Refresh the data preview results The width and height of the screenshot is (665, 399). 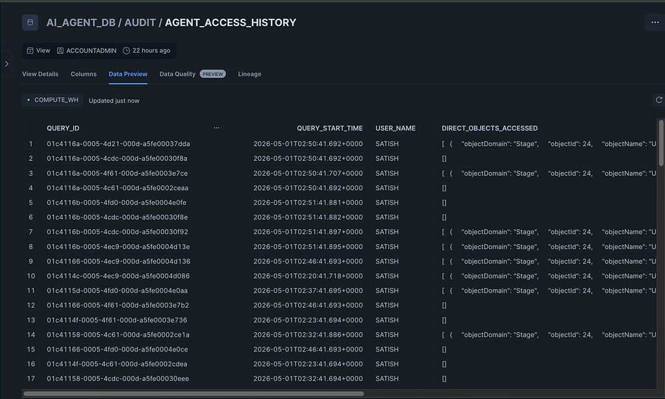[659, 100]
